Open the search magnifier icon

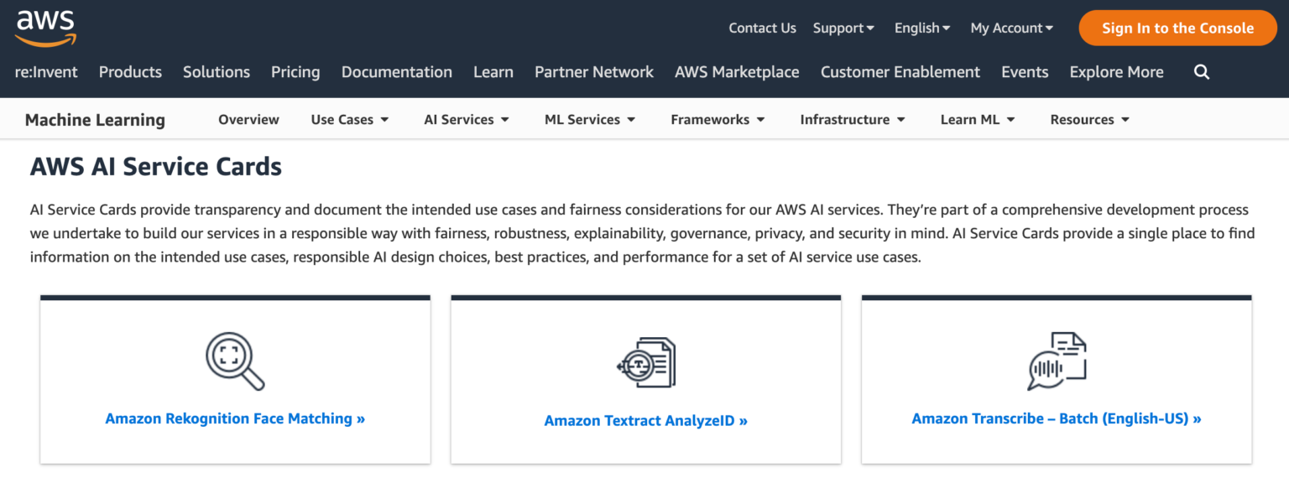(1202, 71)
